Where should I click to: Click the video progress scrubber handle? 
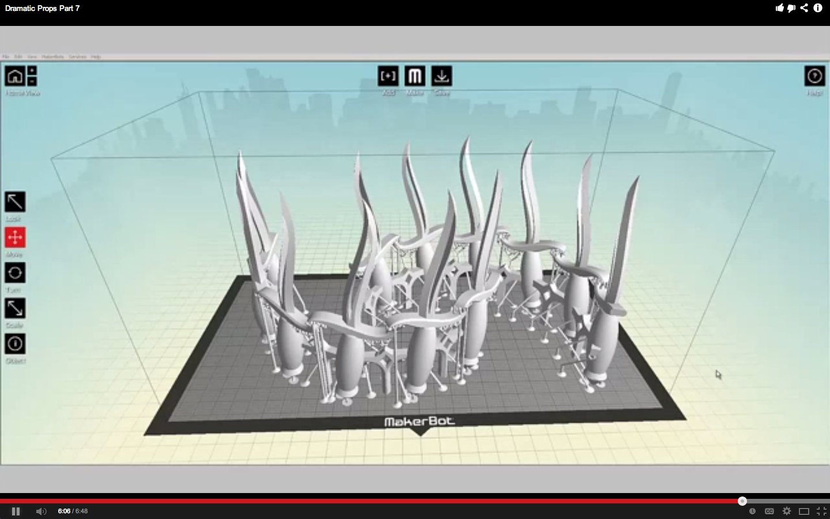(742, 501)
